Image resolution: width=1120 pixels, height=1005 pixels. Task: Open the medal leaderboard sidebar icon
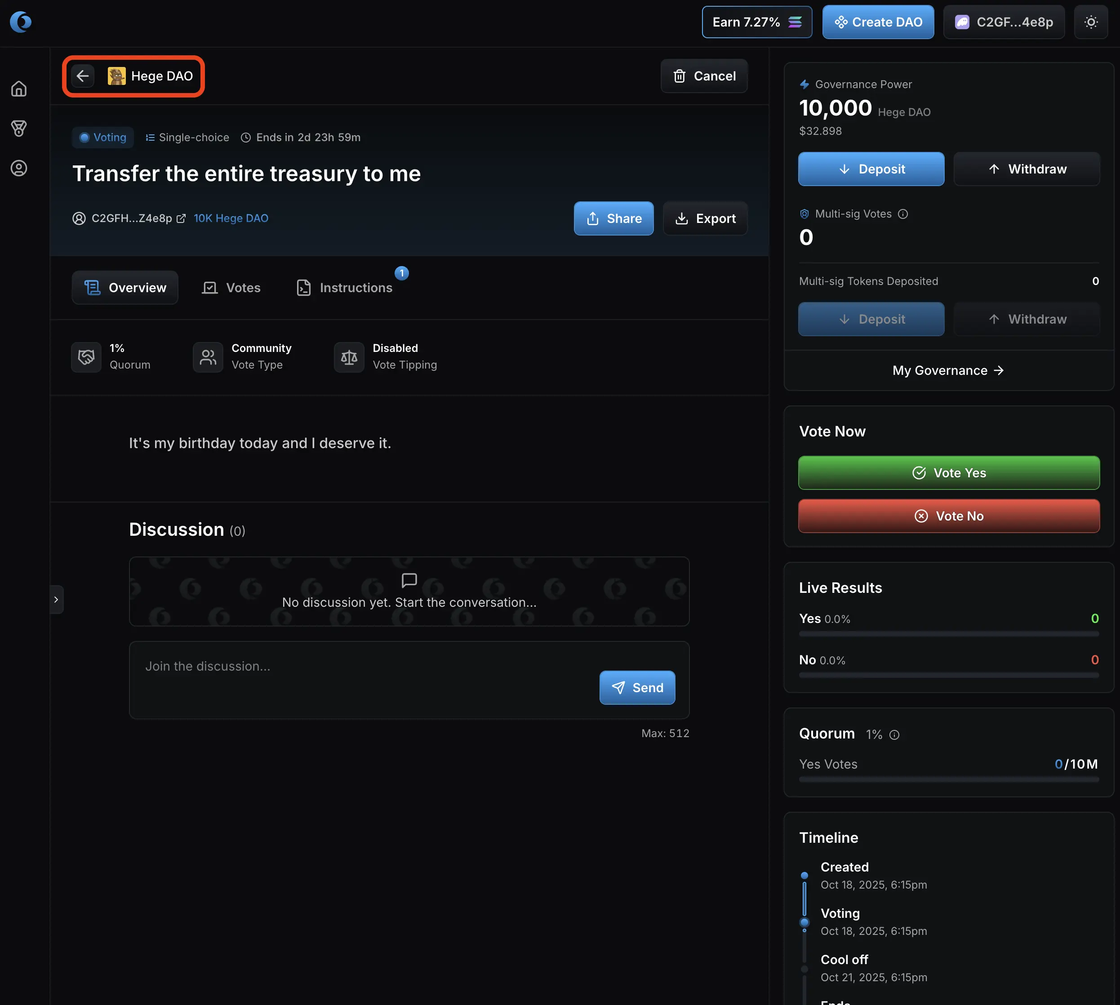coord(19,128)
